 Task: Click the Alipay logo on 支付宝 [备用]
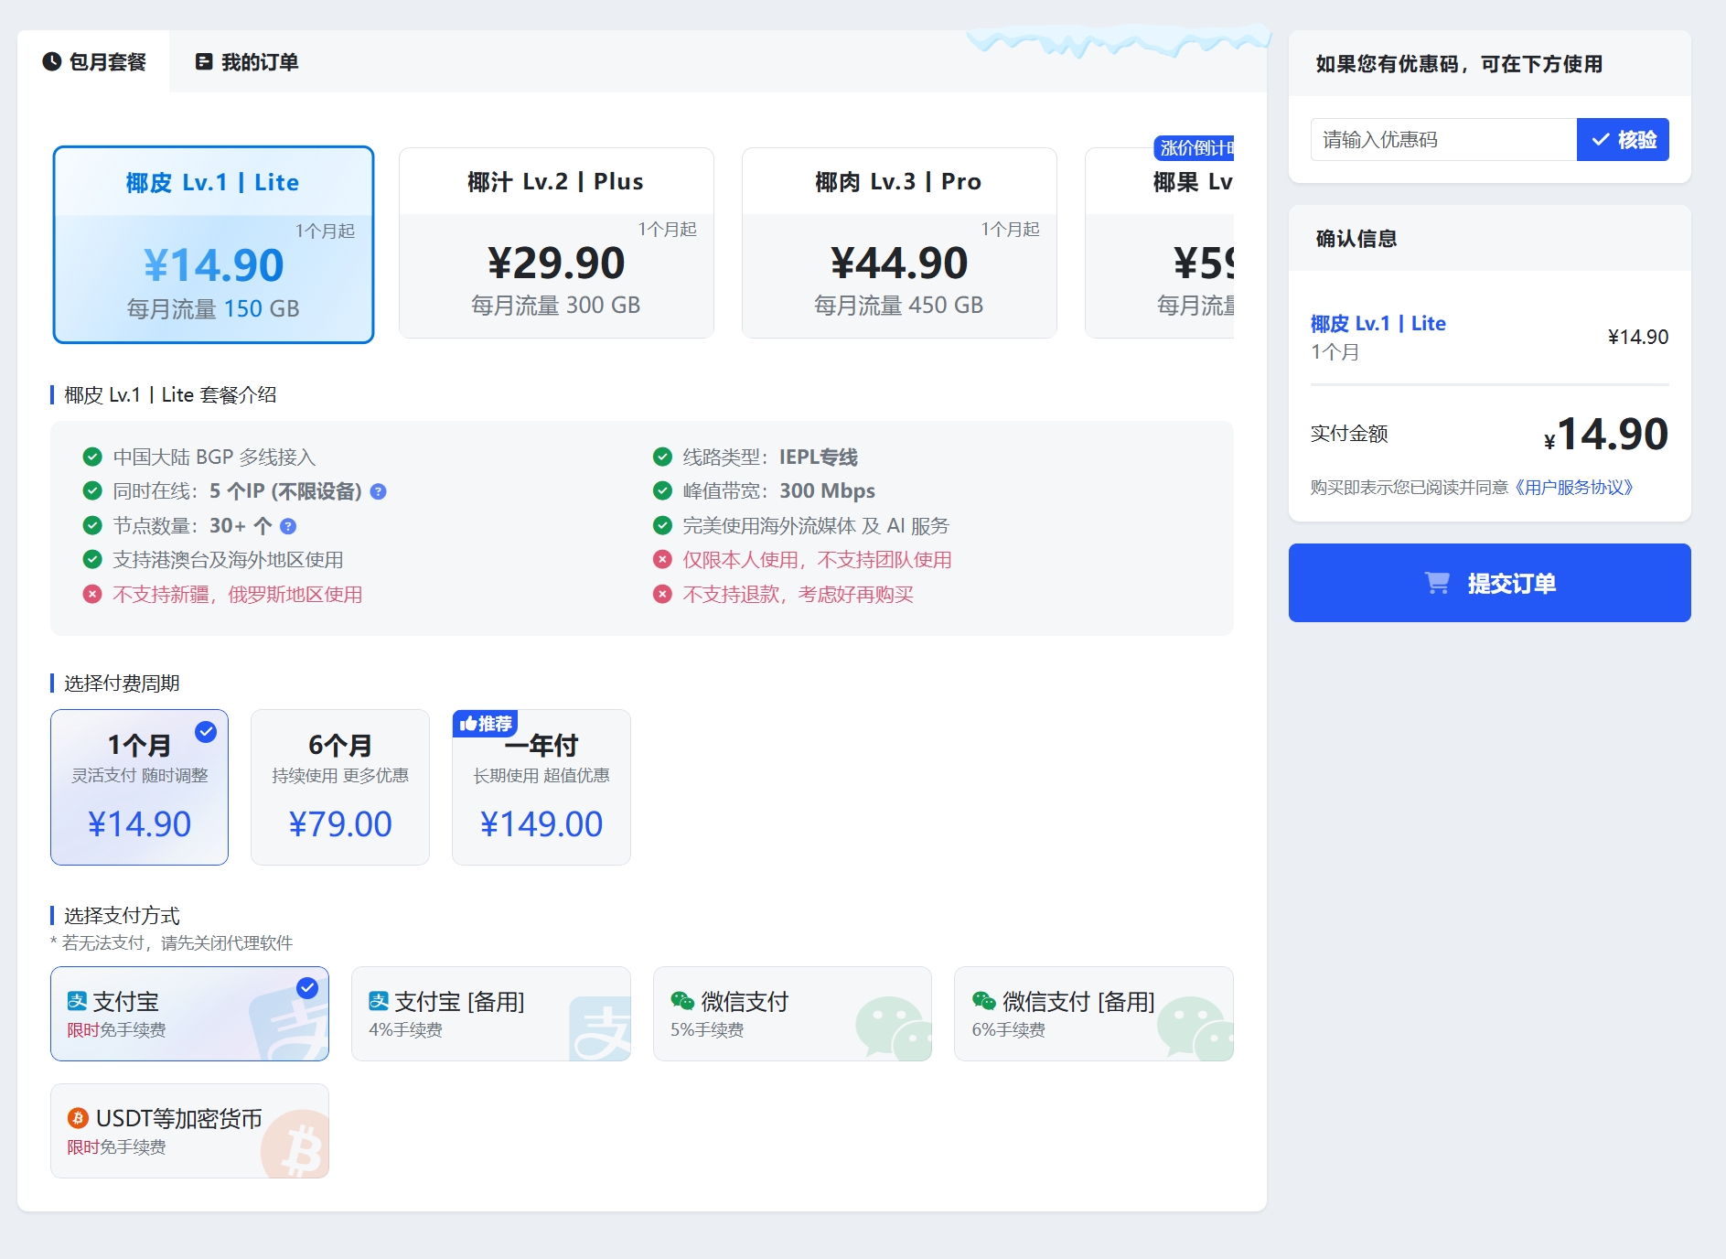click(x=378, y=1001)
